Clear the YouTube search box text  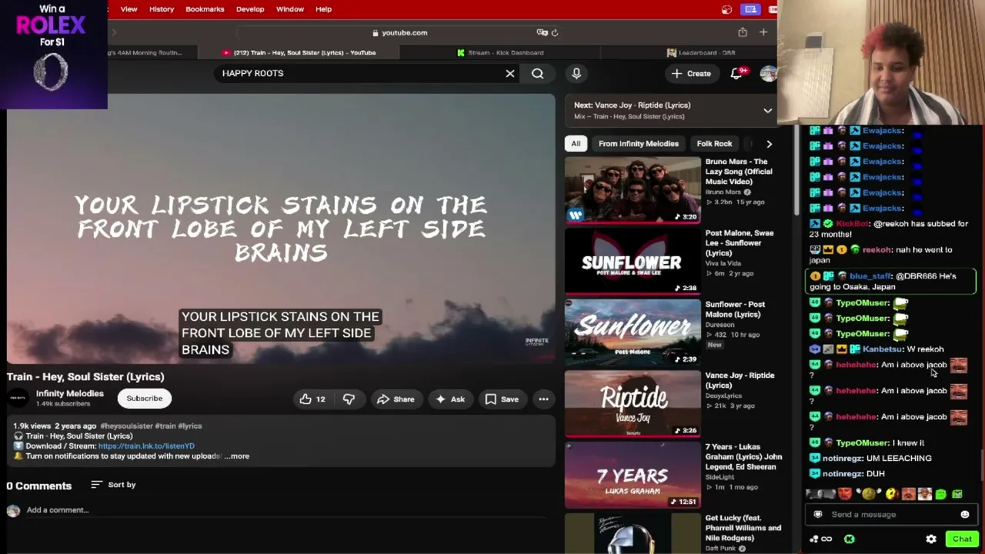pyautogui.click(x=509, y=73)
